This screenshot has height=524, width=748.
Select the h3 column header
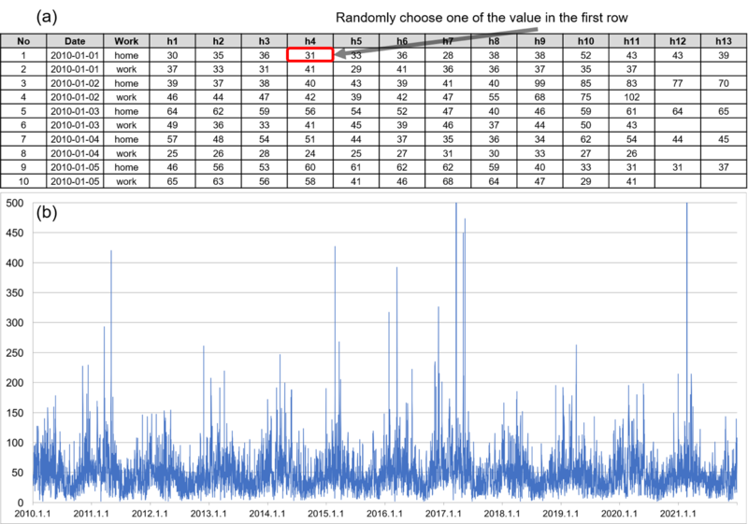[x=265, y=41]
